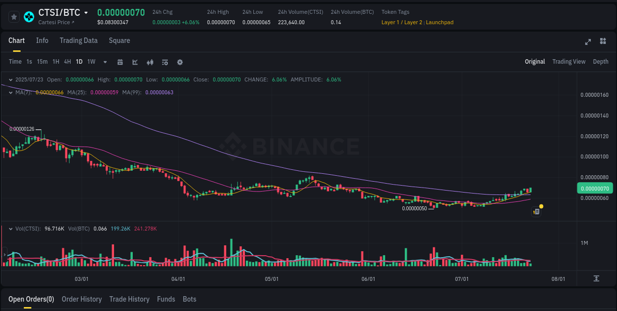
Task: Open extra timeframe intervals dropdown arrow
Action: point(105,62)
